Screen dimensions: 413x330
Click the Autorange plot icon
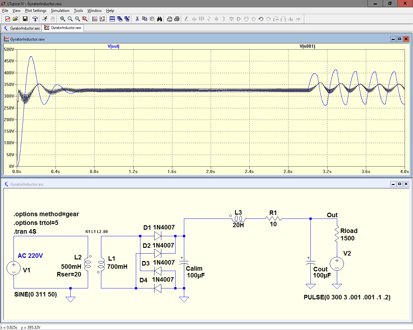pos(102,19)
